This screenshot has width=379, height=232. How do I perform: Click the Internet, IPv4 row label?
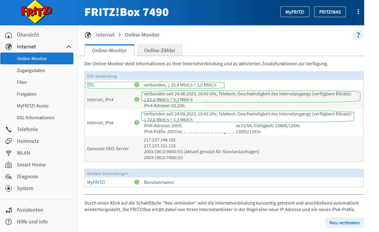pos(100,100)
